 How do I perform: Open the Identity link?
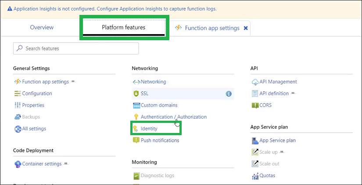click(149, 129)
